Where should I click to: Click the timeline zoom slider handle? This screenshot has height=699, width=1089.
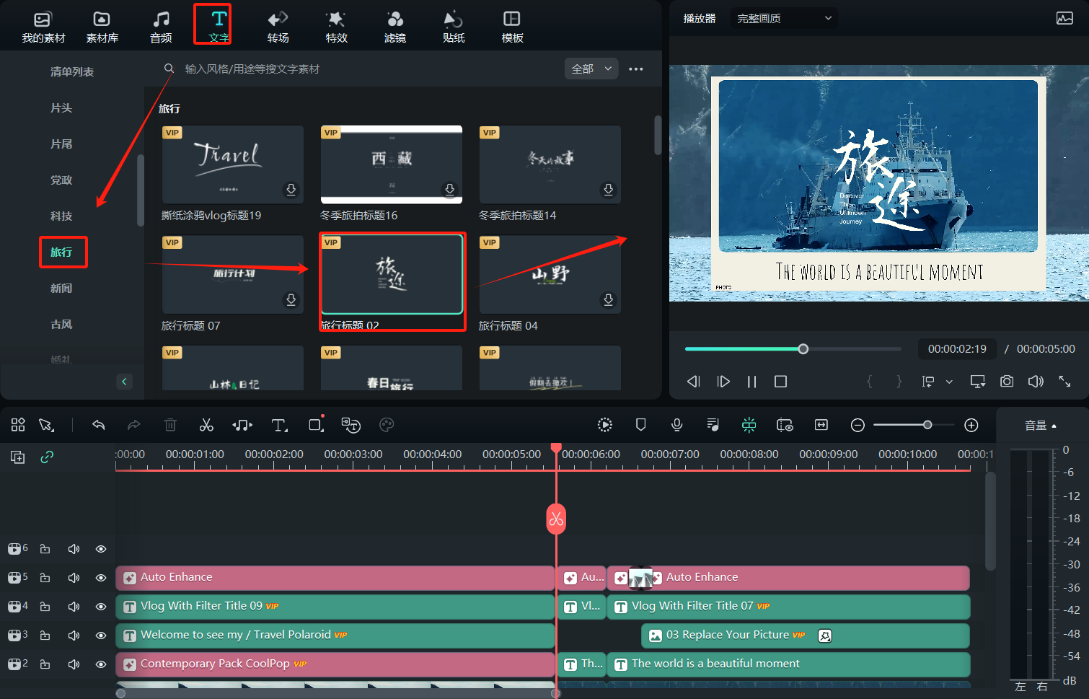pyautogui.click(x=927, y=425)
